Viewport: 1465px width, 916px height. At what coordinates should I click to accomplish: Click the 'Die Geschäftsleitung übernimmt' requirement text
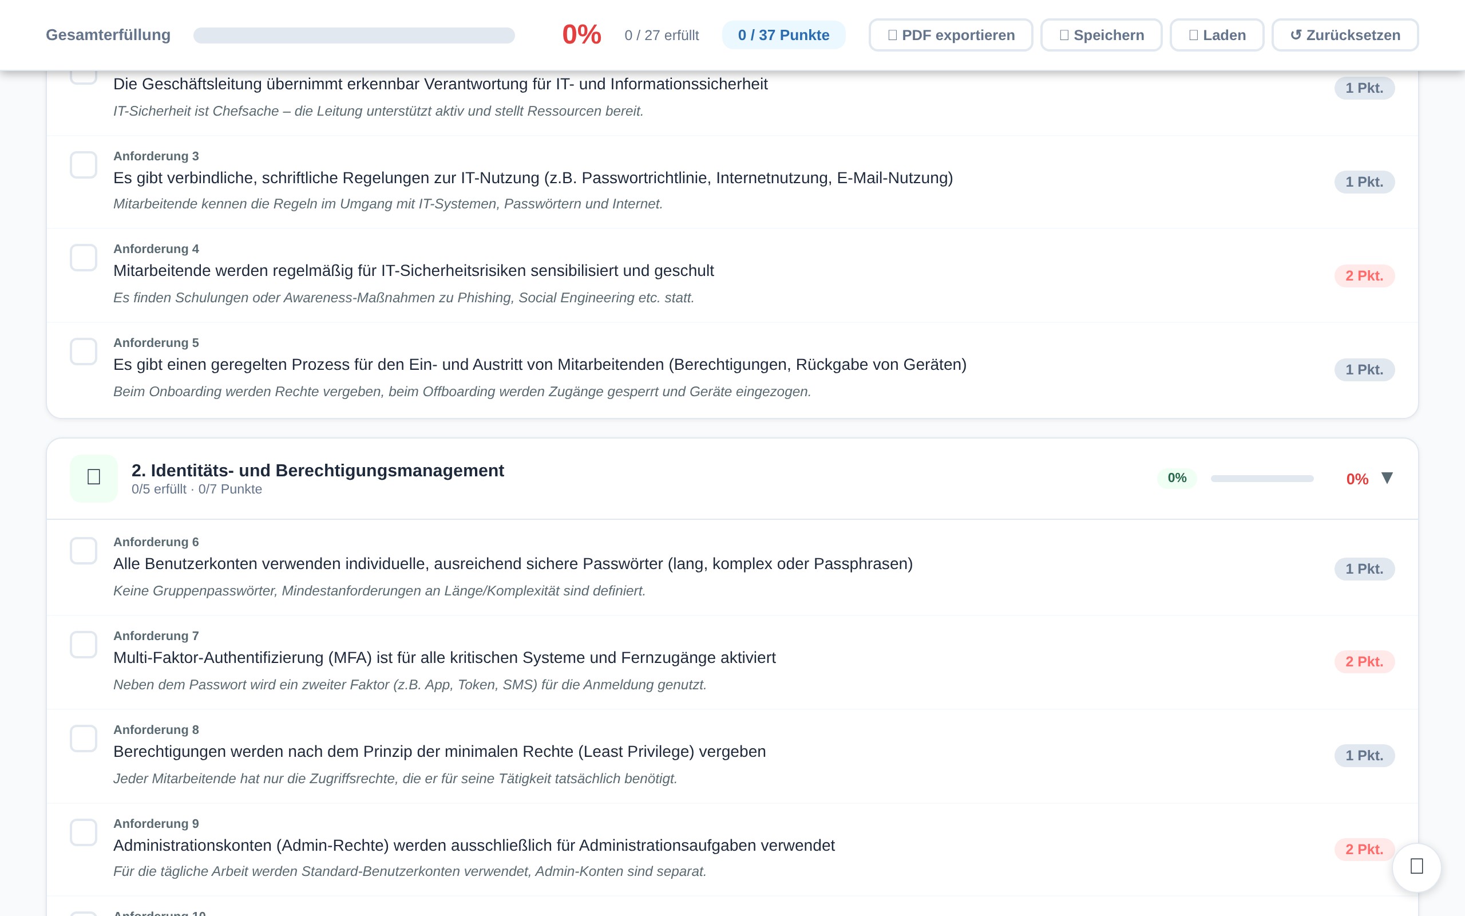440,84
